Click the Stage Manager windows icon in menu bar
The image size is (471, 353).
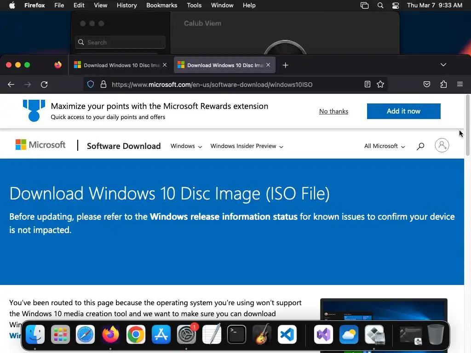pyautogui.click(x=364, y=6)
